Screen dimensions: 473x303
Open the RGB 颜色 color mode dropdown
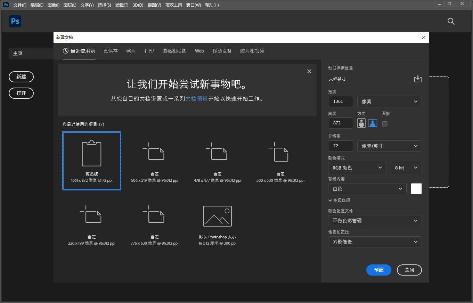click(357, 167)
